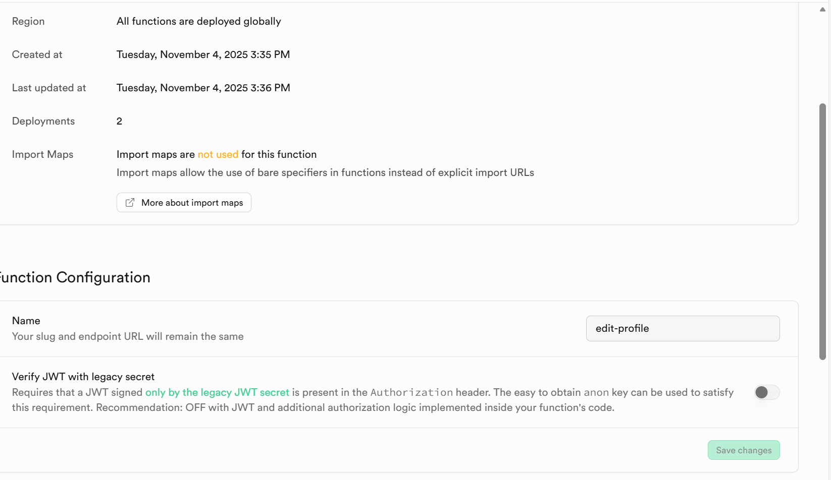Toggle Verify JWT with legacy secret switch
Viewport: 831px width, 480px height.
[766, 392]
